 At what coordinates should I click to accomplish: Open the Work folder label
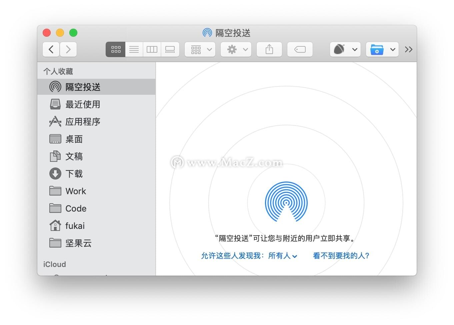coord(76,191)
